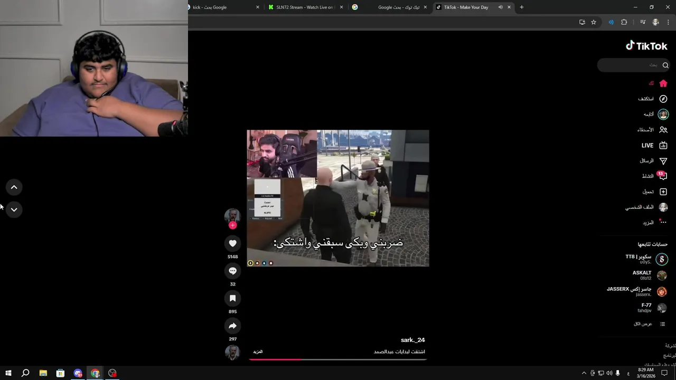Open username sark._24 under video
676x380 pixels.
(412, 340)
